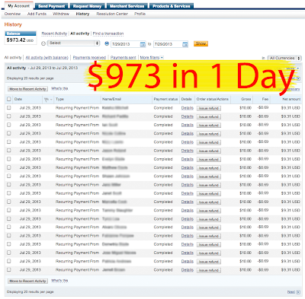Image resolution: width=305 pixels, height=299 pixels.
Task: Click the orange Show button
Action: [x=201, y=43]
